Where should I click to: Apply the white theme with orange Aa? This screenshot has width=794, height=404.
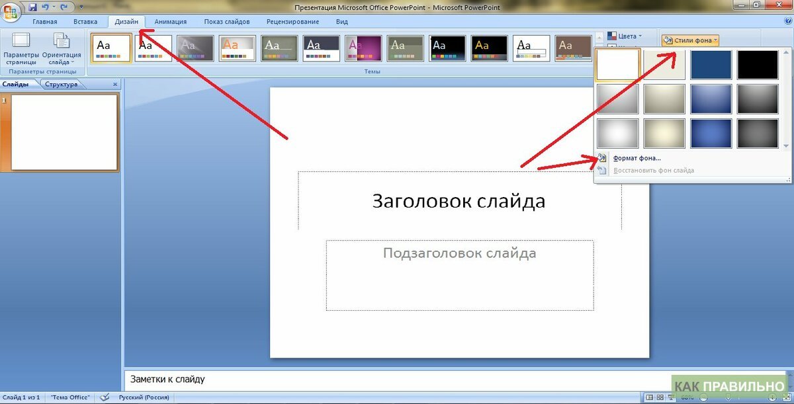click(x=238, y=48)
